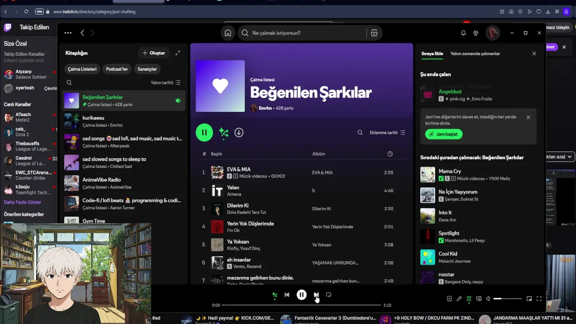Viewport: 576px width, 324px height.
Task: Play Mama Cry from the queue
Action: 478,175
